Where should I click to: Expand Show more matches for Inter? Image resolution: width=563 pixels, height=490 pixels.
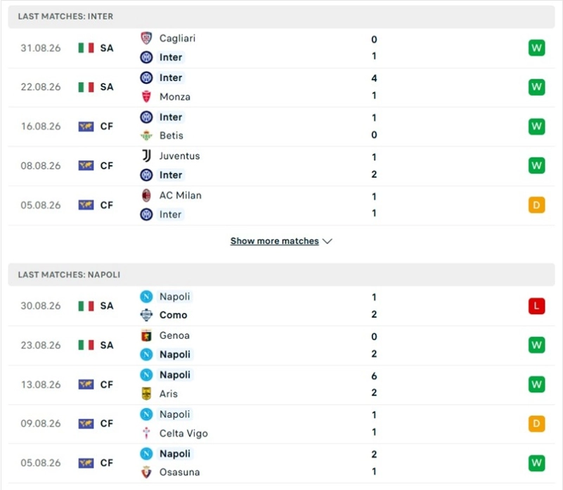point(275,240)
